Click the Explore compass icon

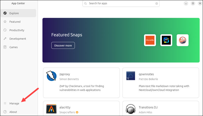(x=5, y=13)
